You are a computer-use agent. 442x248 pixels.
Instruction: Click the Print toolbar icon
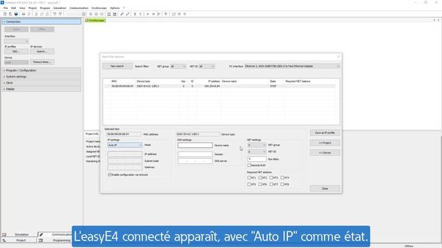[23, 14]
